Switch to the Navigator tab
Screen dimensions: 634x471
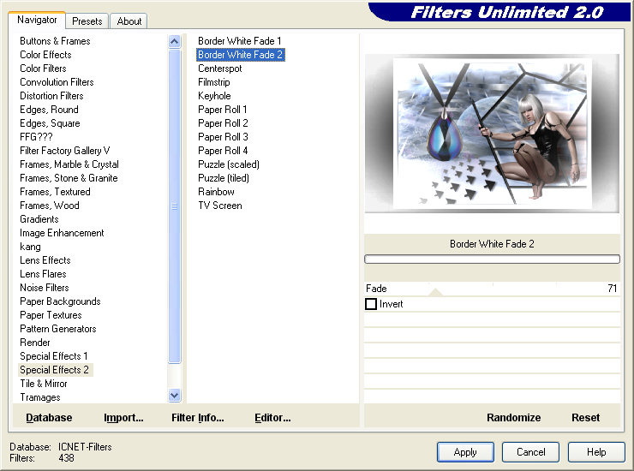click(37, 20)
